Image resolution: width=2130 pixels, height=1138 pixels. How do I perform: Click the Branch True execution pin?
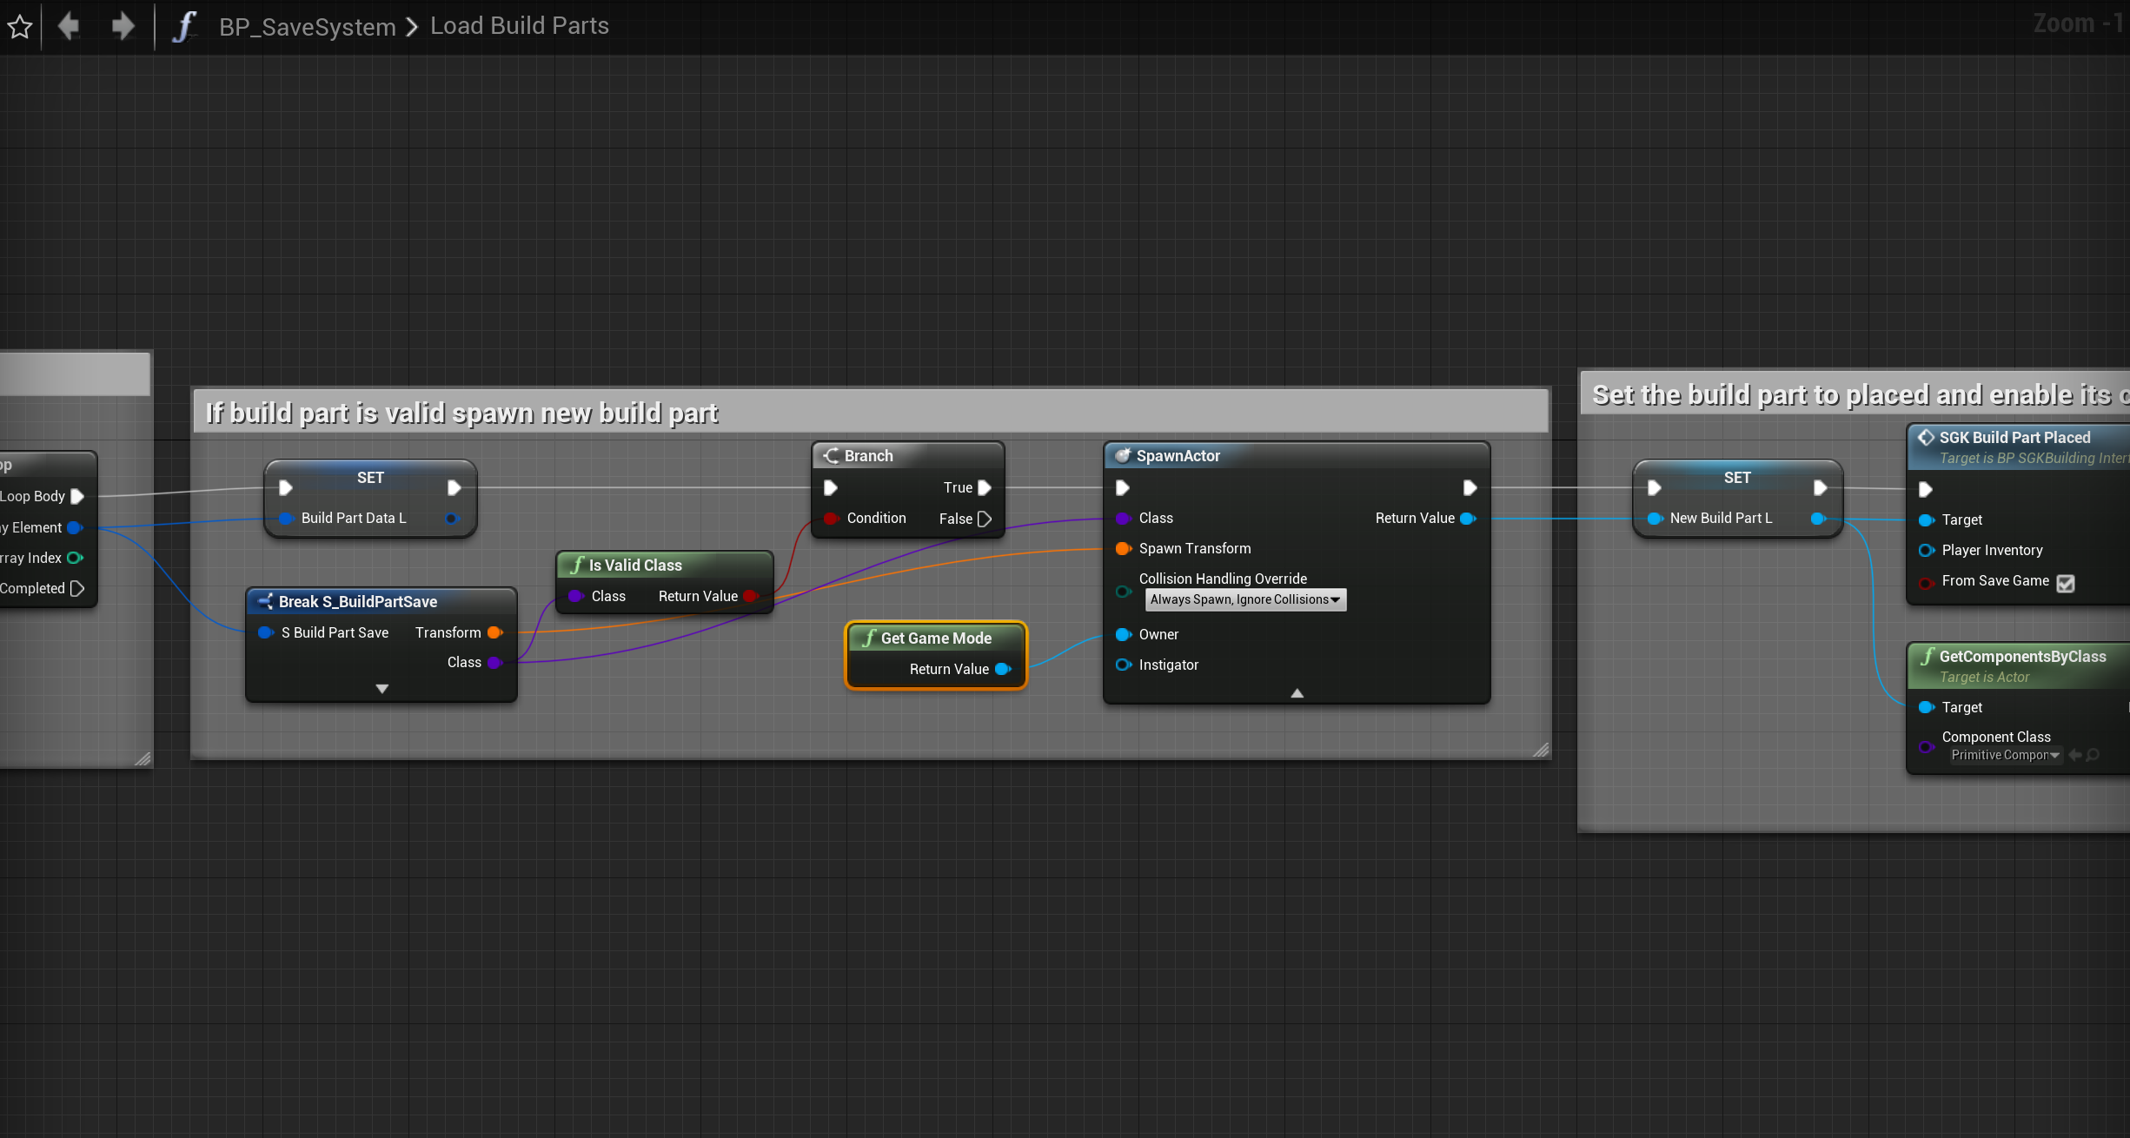[985, 488]
